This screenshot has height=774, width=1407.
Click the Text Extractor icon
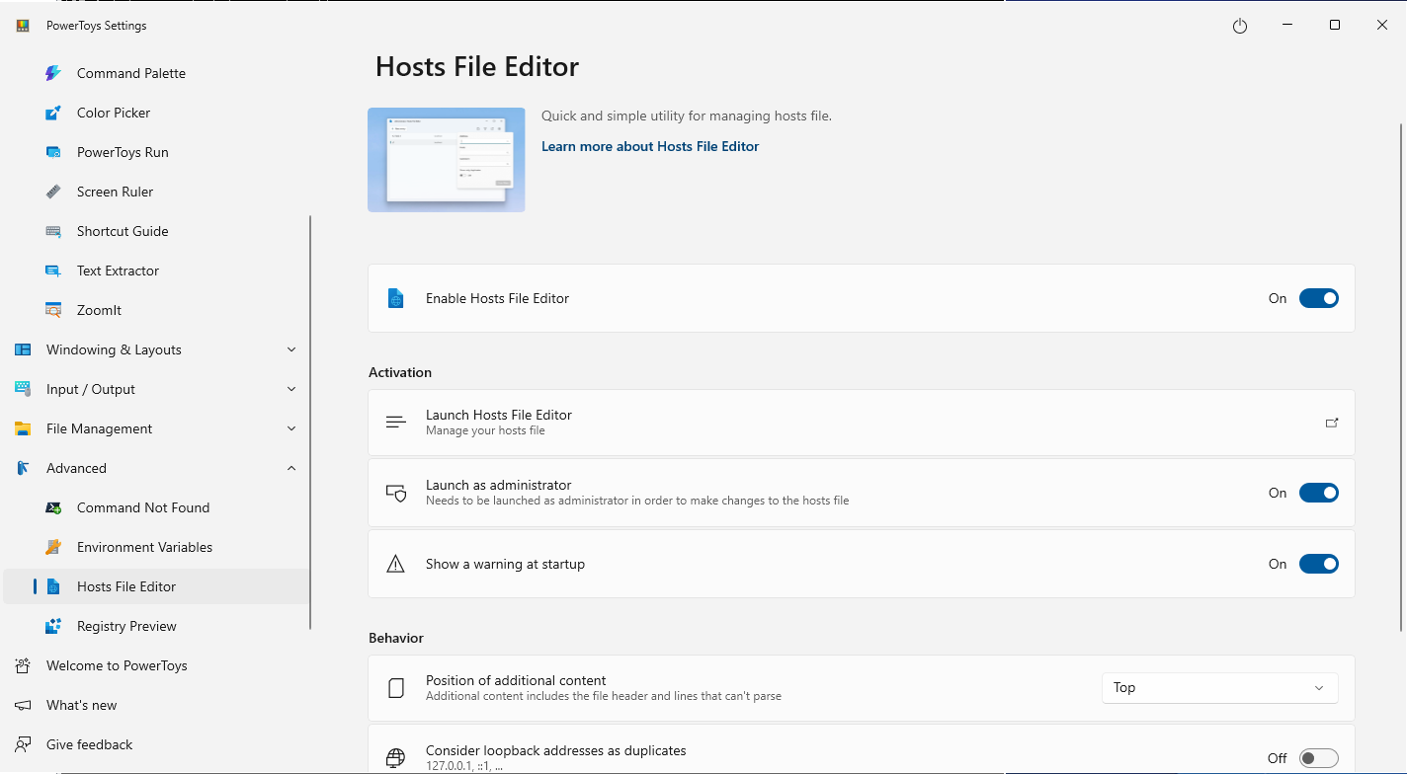click(x=53, y=271)
